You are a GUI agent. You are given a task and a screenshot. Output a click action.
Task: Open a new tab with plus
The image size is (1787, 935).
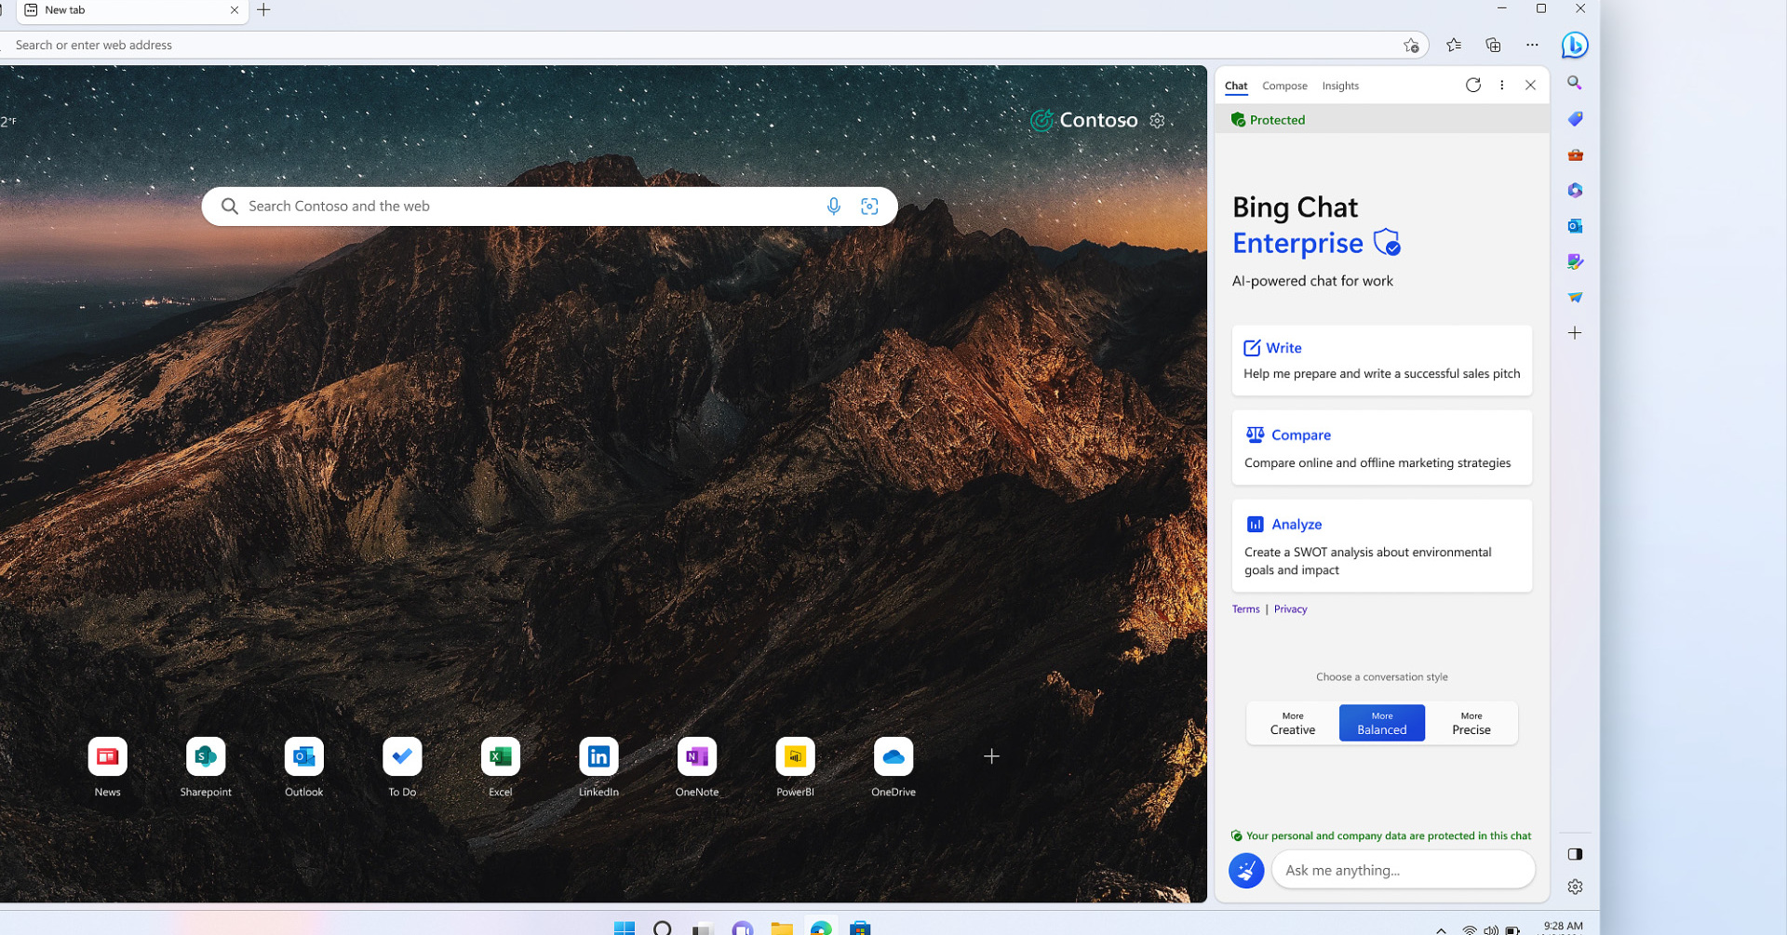(x=263, y=10)
